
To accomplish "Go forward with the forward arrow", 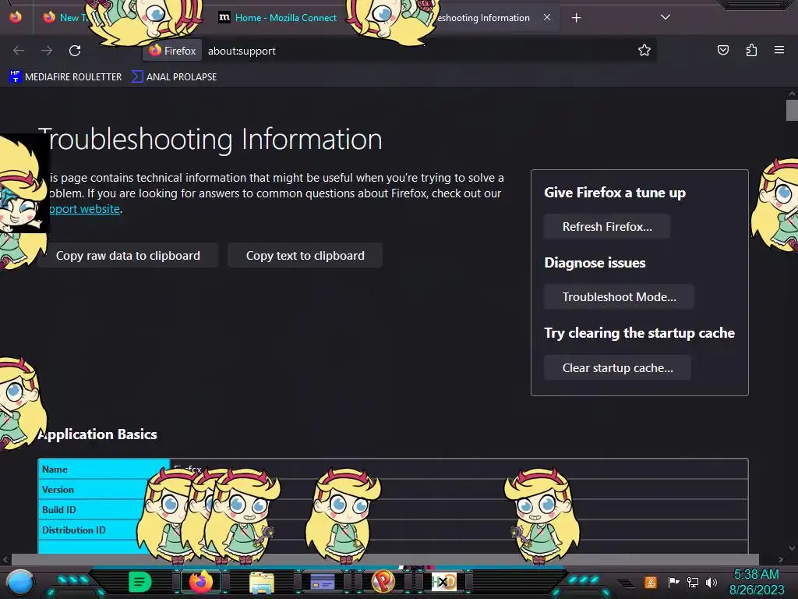I will click(47, 51).
